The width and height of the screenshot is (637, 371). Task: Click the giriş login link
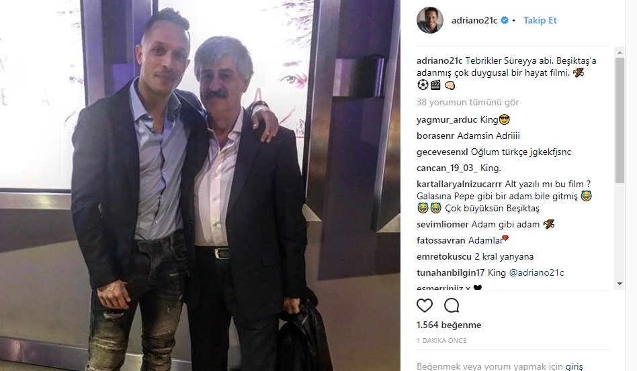point(574,366)
